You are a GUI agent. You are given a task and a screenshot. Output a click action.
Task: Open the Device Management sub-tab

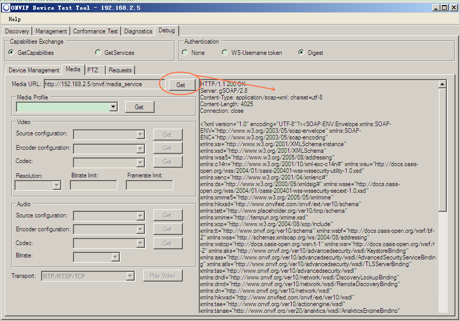(x=34, y=70)
